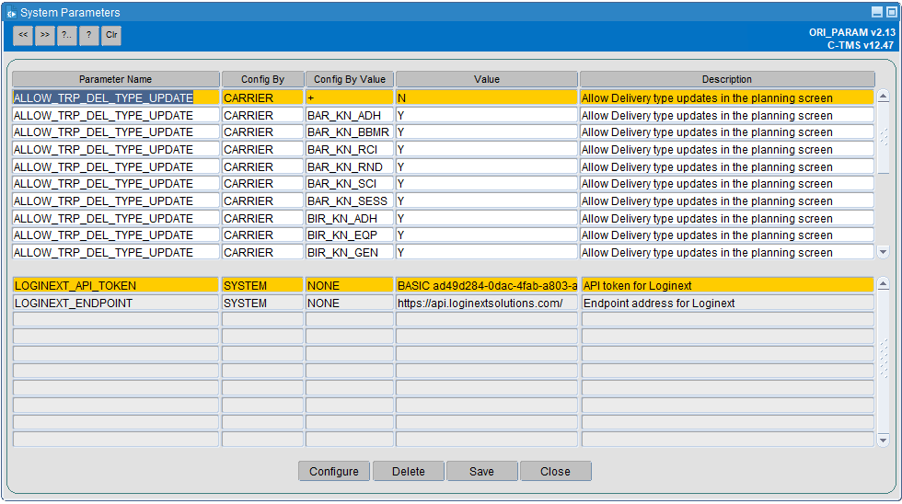Screen dimensions: 902x504
Task: Click the previous record '<<' toolbar button
Action: 23,35
